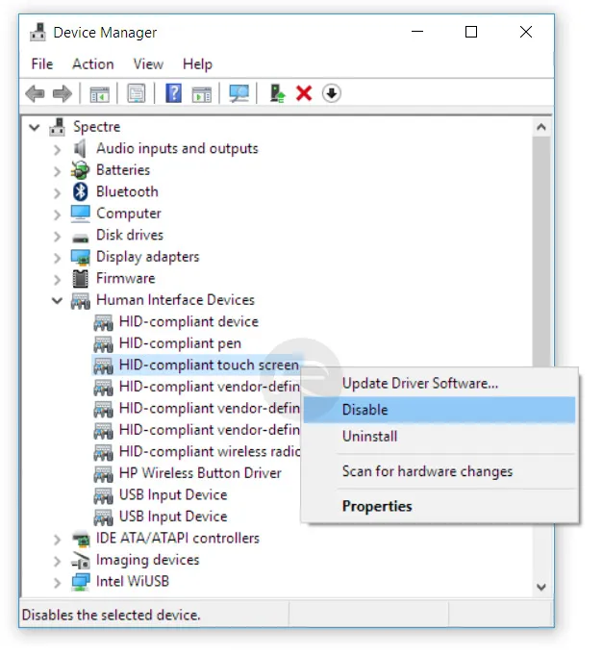603x656 pixels.
Task: Click the Intel WiUSB icon
Action: coord(80,582)
